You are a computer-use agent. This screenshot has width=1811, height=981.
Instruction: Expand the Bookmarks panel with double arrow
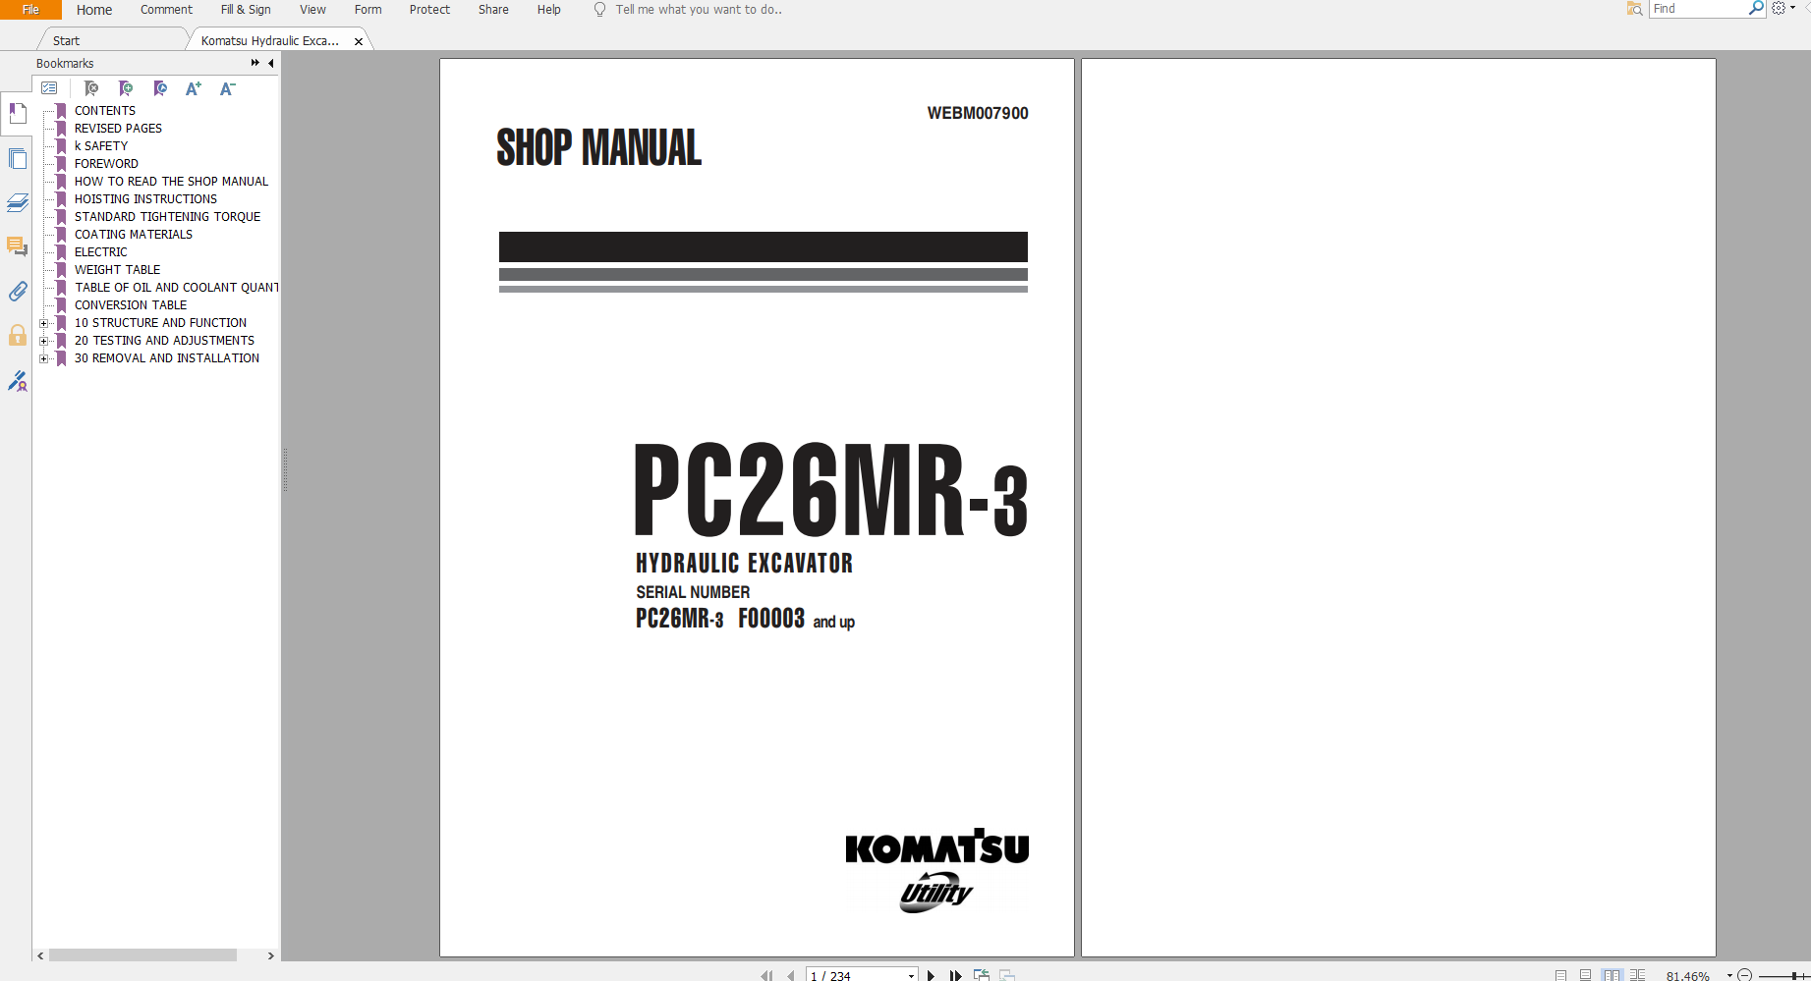pyautogui.click(x=255, y=63)
